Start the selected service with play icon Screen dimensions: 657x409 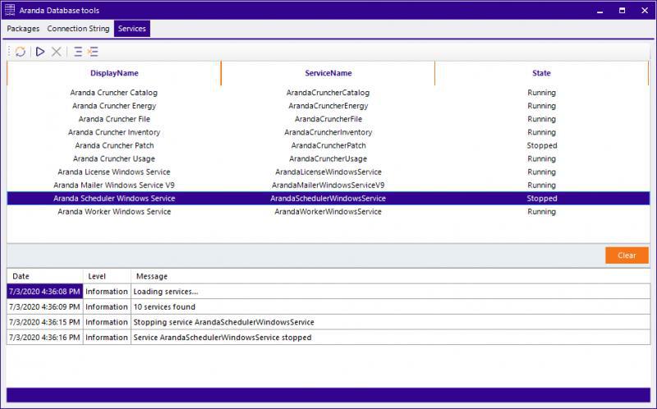tap(40, 52)
